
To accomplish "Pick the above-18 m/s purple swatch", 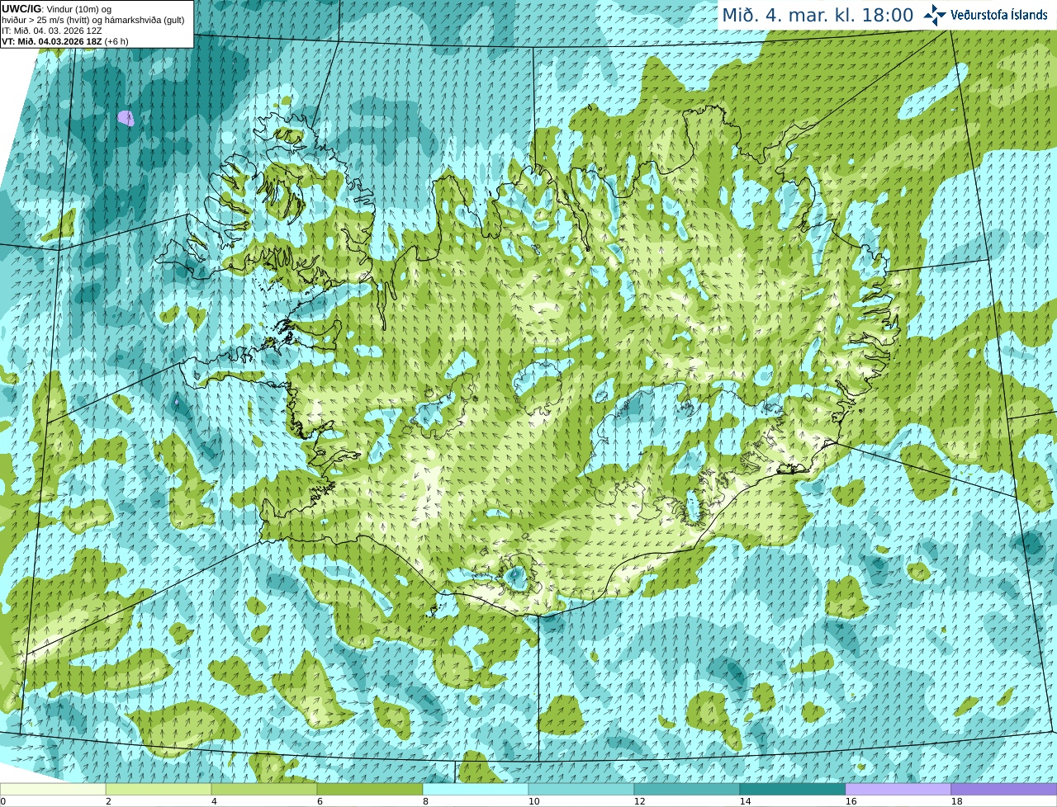I will coord(1004,789).
